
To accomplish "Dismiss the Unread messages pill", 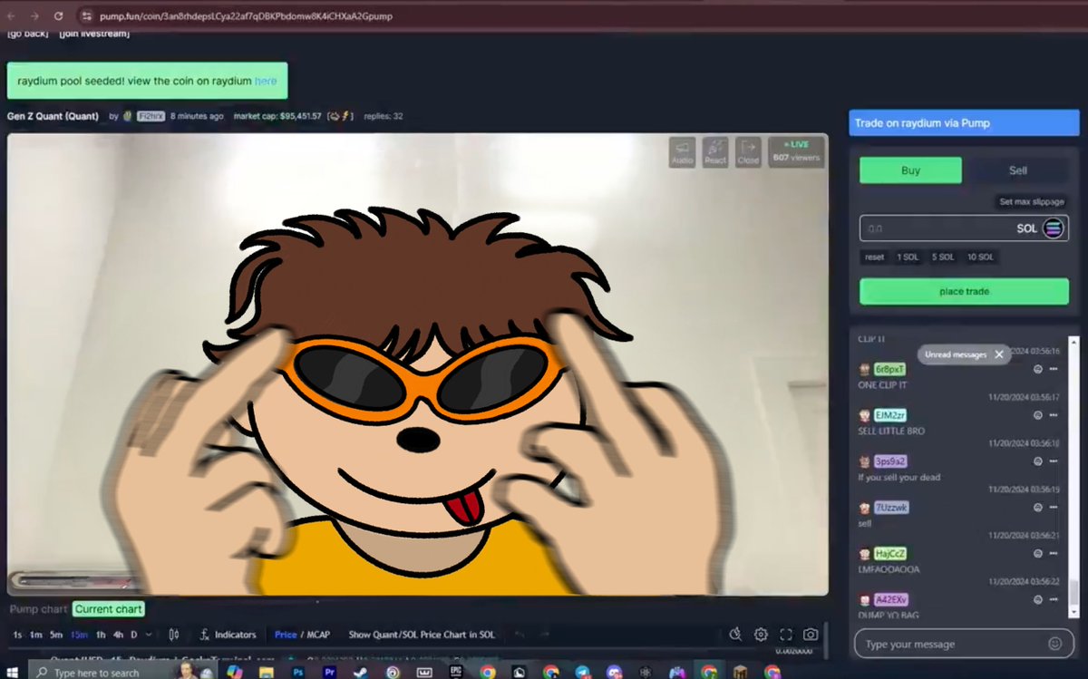I will (999, 354).
